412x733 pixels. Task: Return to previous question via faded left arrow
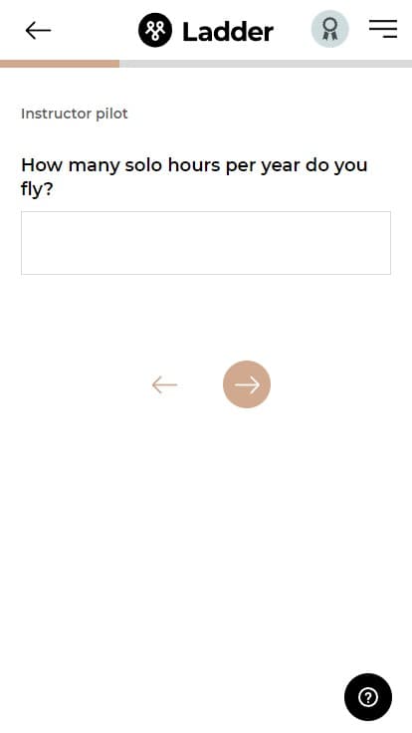pos(164,384)
